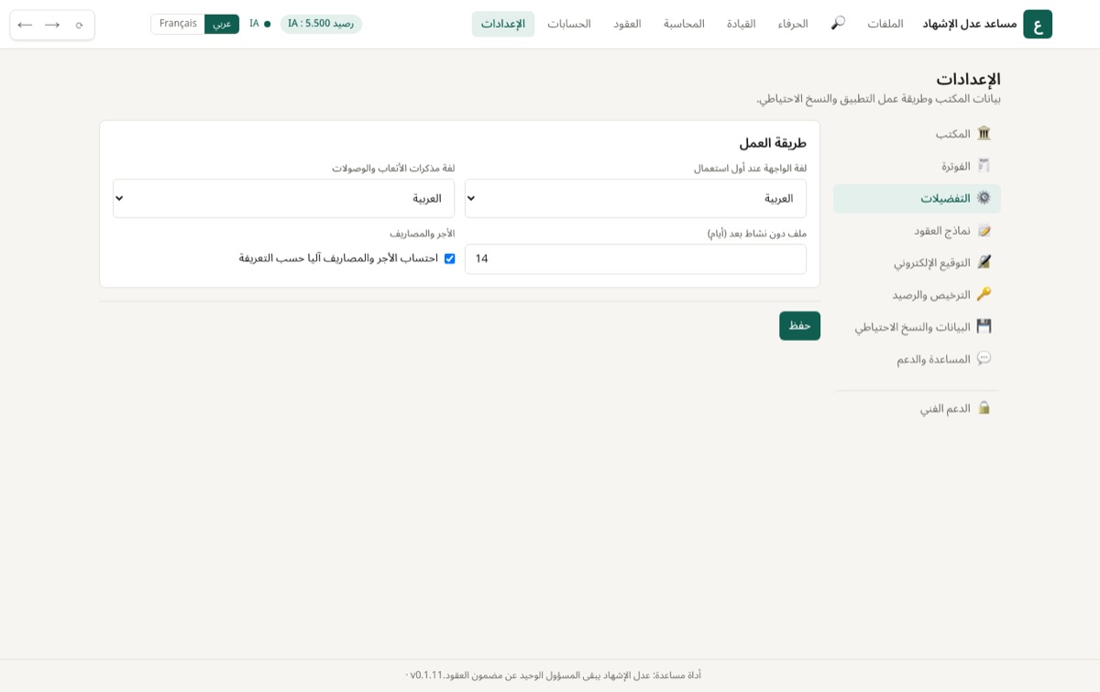Open the الإعدادات tab in the top navigation
1100x692 pixels.
pos(503,24)
